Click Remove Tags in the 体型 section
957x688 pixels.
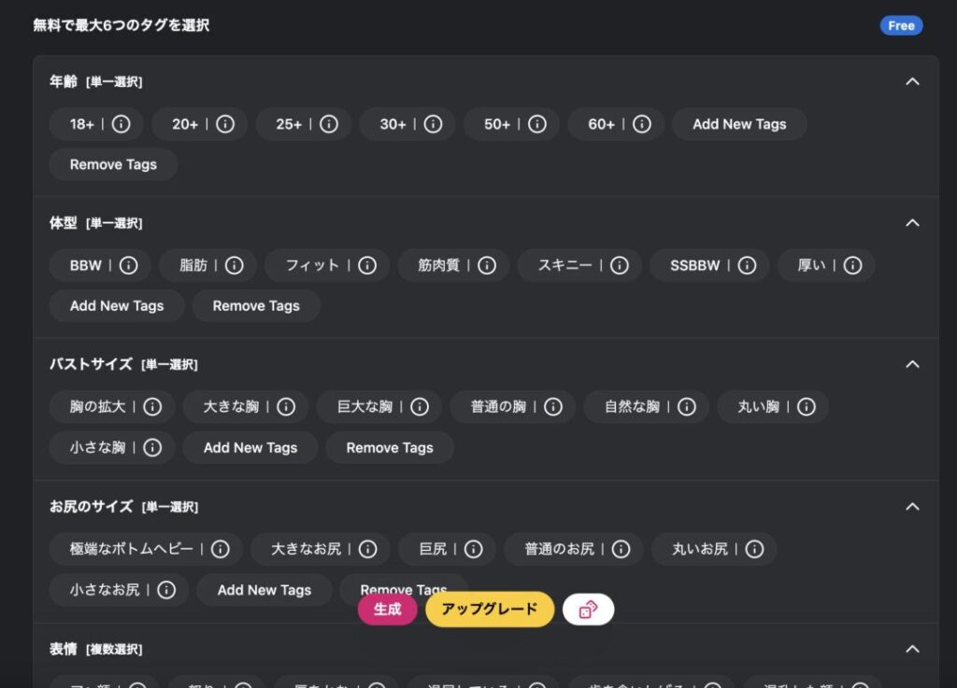(256, 305)
